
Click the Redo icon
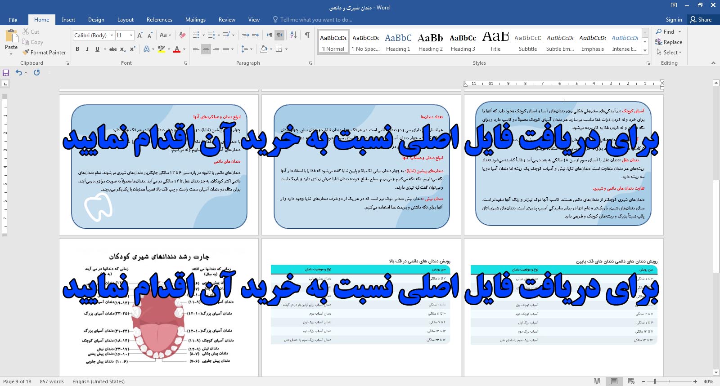37,73
